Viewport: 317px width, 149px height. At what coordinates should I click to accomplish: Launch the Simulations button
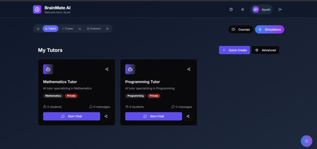click(x=269, y=29)
